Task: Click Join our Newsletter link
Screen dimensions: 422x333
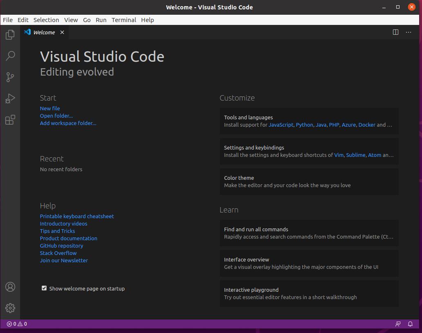Action: click(64, 260)
